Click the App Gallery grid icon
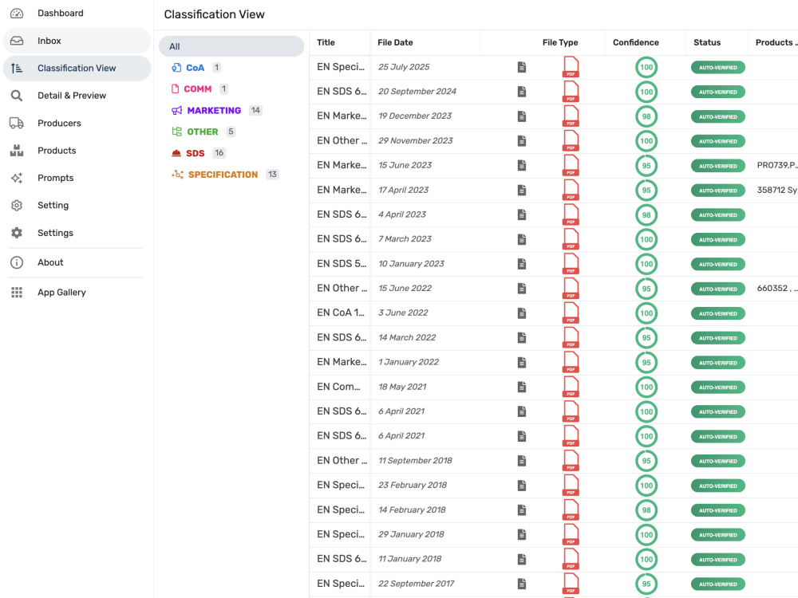 click(x=17, y=293)
